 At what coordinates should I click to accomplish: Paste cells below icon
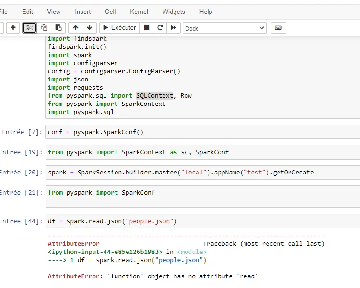pyautogui.click(x=58, y=28)
